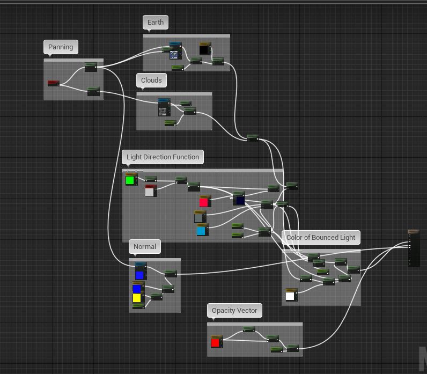Click yellow color node in Normal group
Screen dimensions: 427x374
pos(137,298)
